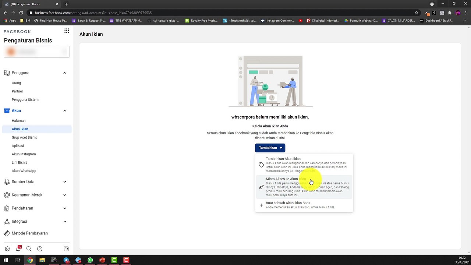Image resolution: width=471 pixels, height=265 pixels.
Task: Click the Sumber Data icon
Action: (7, 182)
